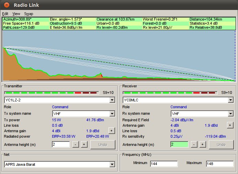Click the transmitter antenna gain plus button
Viewport: 238px width, 174px height.
(112, 130)
